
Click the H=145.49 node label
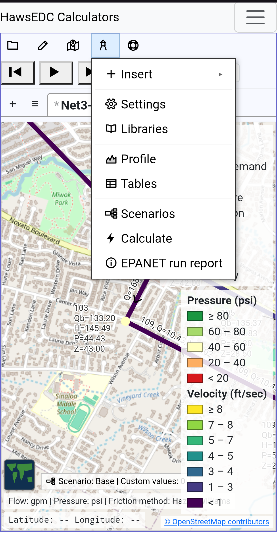[92, 328]
